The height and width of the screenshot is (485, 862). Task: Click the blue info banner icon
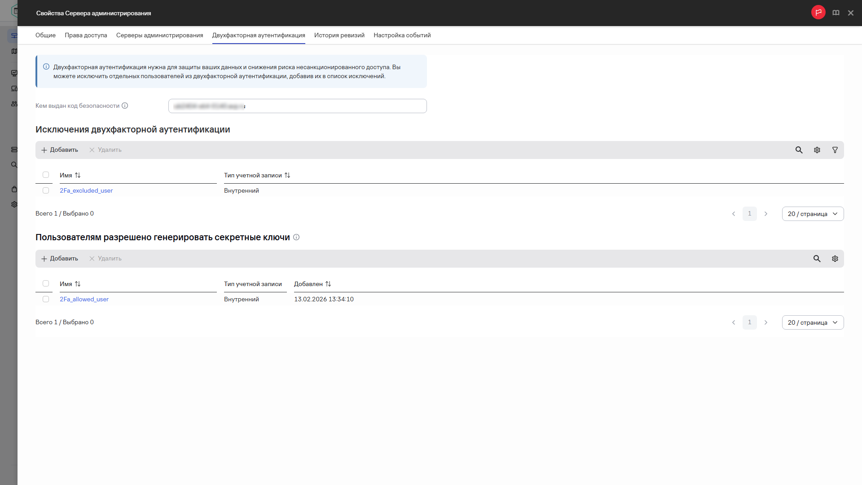(46, 67)
